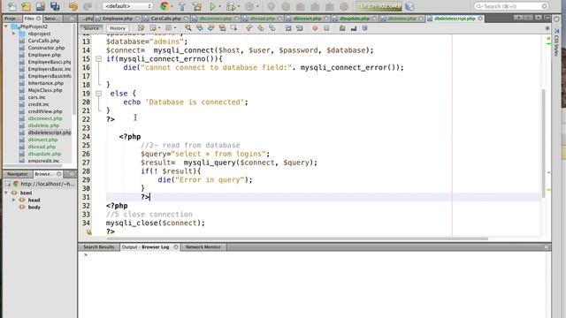Click Shift Line Right icon
The height and width of the screenshot is (318, 566).
[x=299, y=28]
